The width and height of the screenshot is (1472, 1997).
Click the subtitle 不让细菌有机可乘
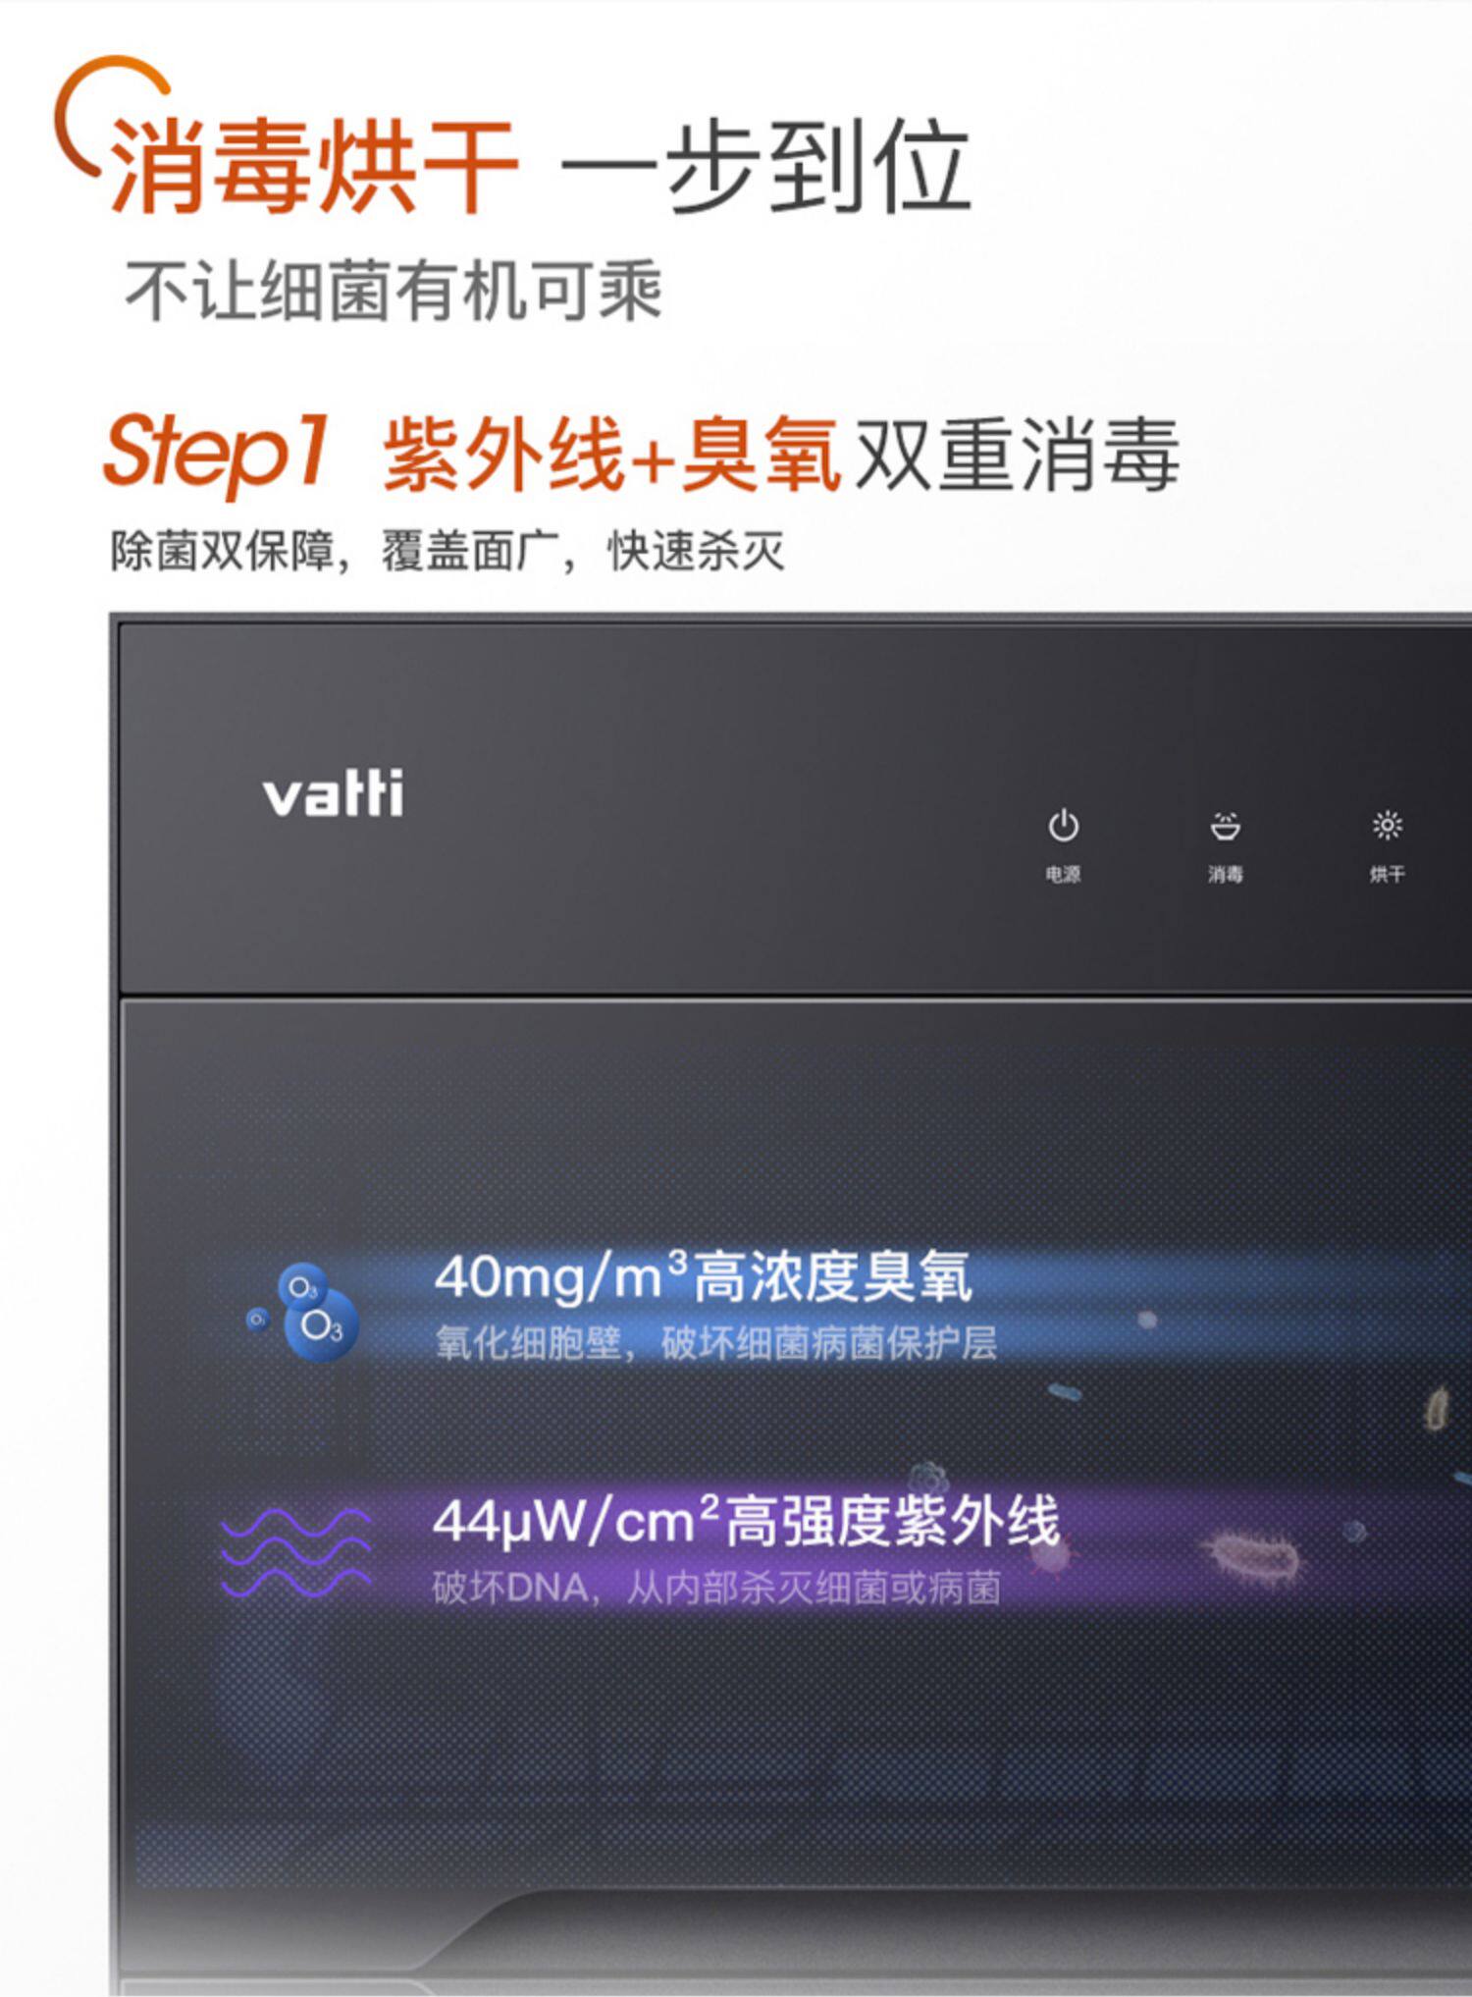394,291
